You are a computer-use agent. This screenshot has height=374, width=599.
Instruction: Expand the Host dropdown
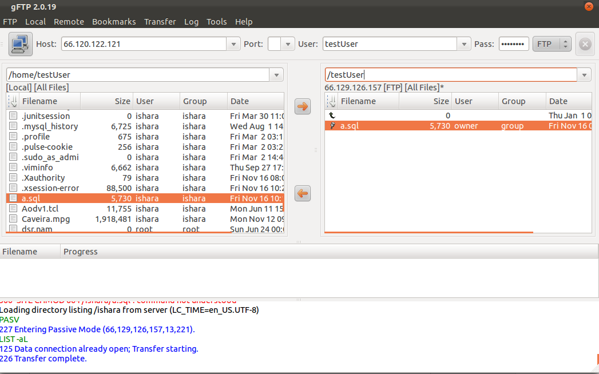[233, 44]
